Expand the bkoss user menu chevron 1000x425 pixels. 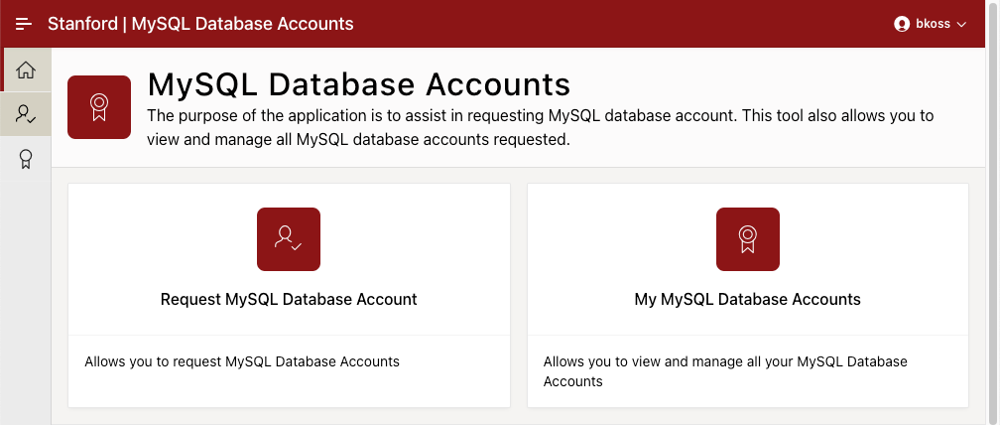[961, 25]
